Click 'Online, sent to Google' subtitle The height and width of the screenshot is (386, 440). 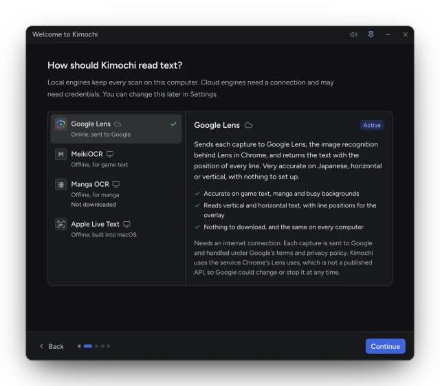click(x=101, y=135)
